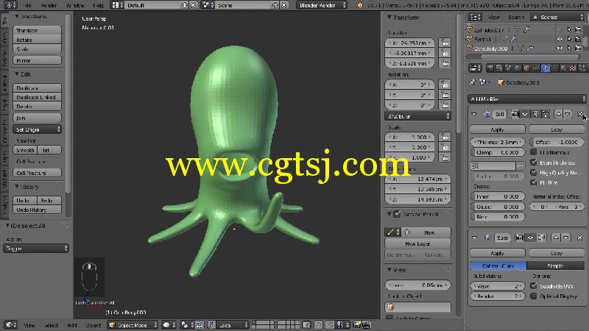Click the OpenGL render image icon

tap(357, 325)
